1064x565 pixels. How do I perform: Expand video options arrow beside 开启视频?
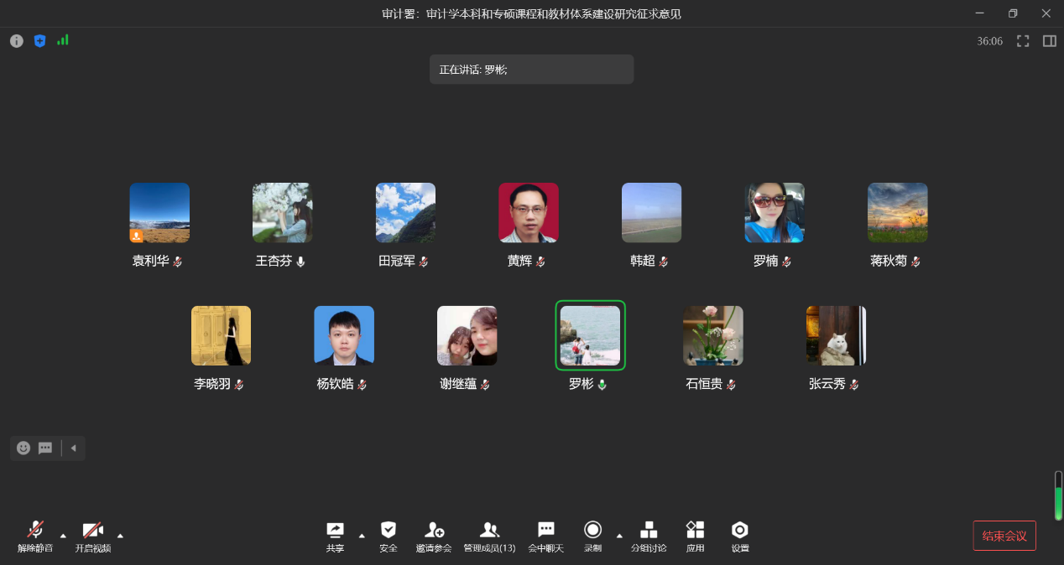[120, 535]
